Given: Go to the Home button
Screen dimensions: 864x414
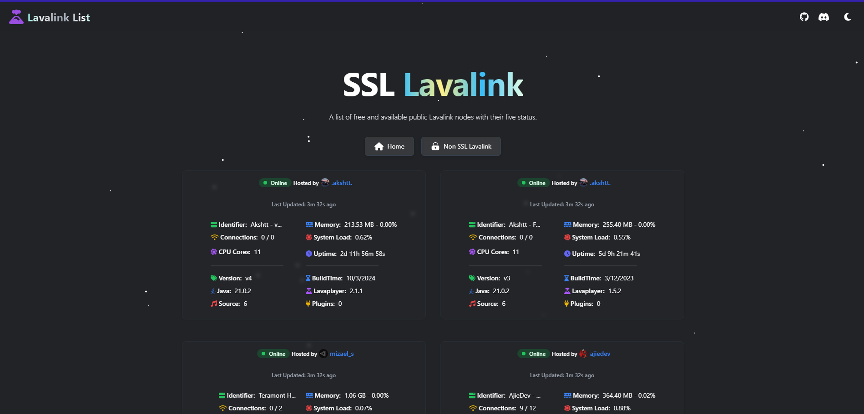Looking at the screenshot, I should click(x=389, y=146).
